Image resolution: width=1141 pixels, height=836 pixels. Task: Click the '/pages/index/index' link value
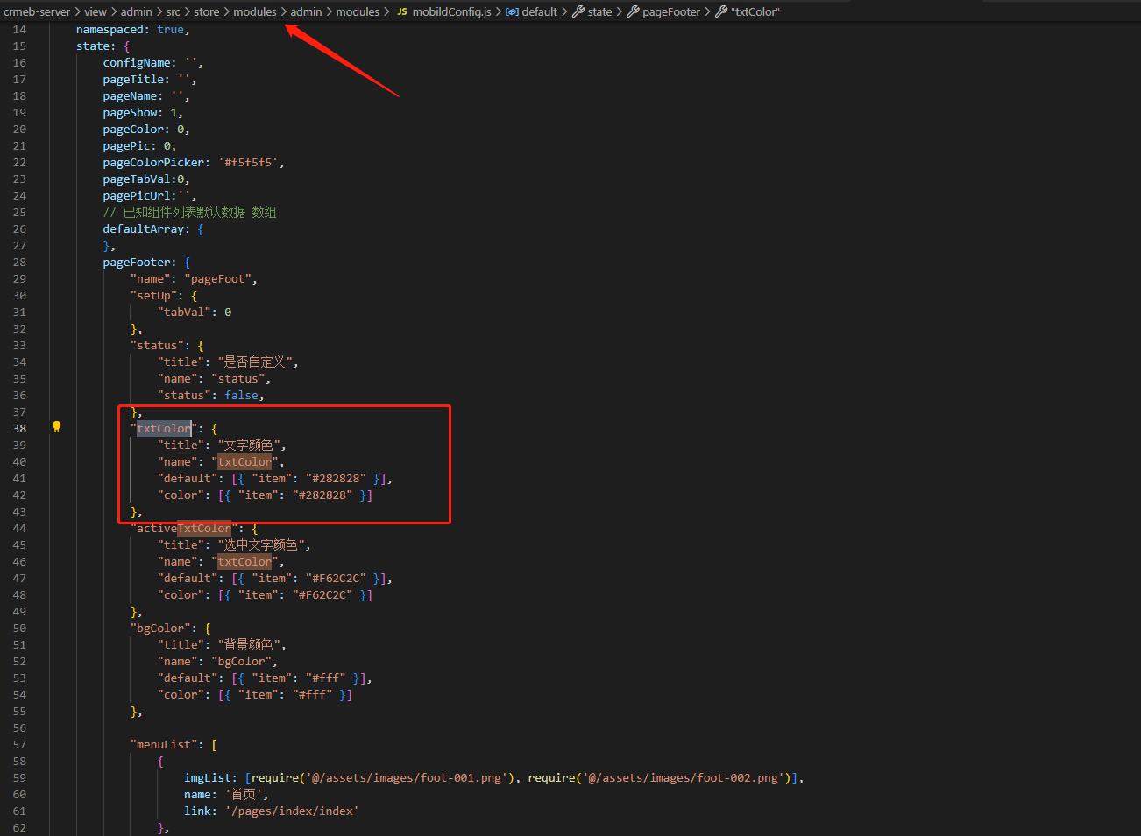pyautogui.click(x=292, y=811)
